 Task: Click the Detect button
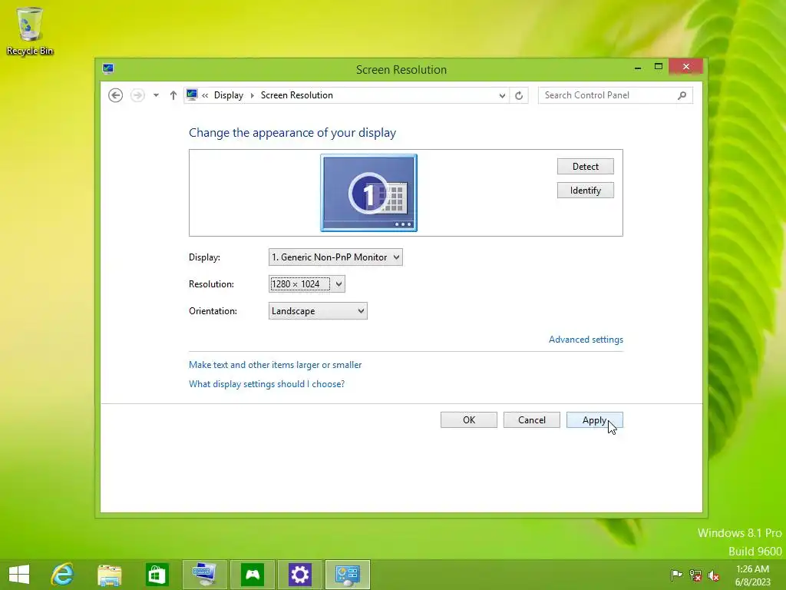tap(586, 167)
